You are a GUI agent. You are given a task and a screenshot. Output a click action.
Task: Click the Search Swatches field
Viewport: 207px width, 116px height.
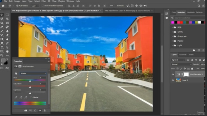tap(189, 18)
